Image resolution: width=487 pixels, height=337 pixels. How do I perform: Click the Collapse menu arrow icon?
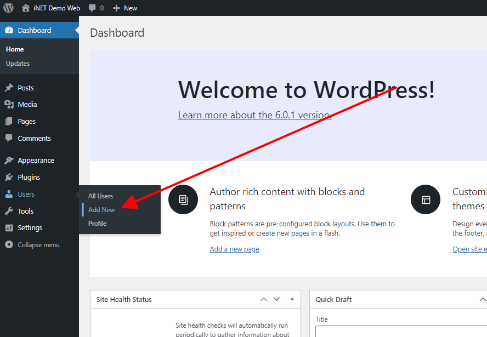click(9, 244)
